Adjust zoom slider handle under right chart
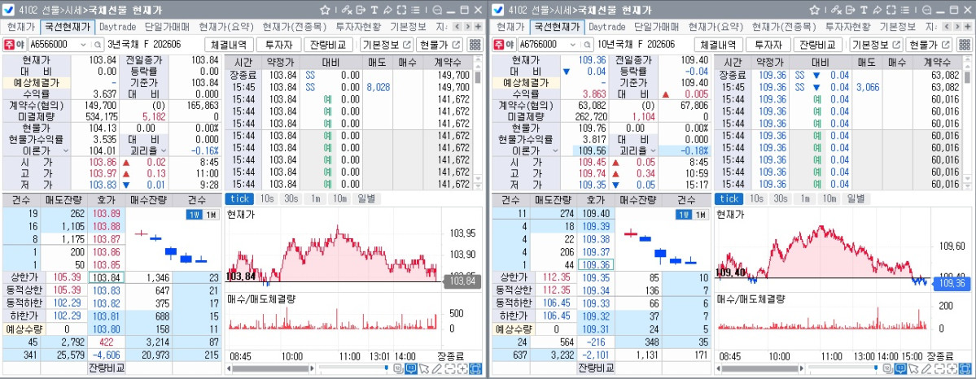 click(x=876, y=368)
